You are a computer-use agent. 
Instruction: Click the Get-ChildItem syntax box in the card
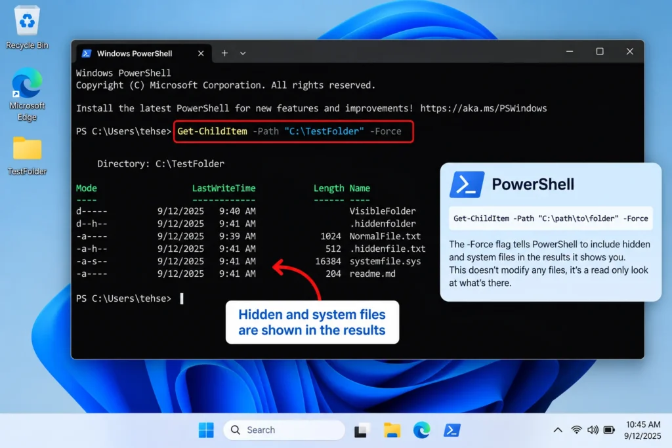(551, 218)
